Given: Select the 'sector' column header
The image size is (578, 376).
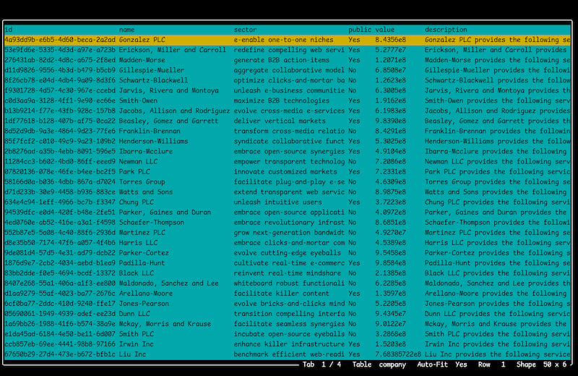Looking at the screenshot, I should 245,30.
